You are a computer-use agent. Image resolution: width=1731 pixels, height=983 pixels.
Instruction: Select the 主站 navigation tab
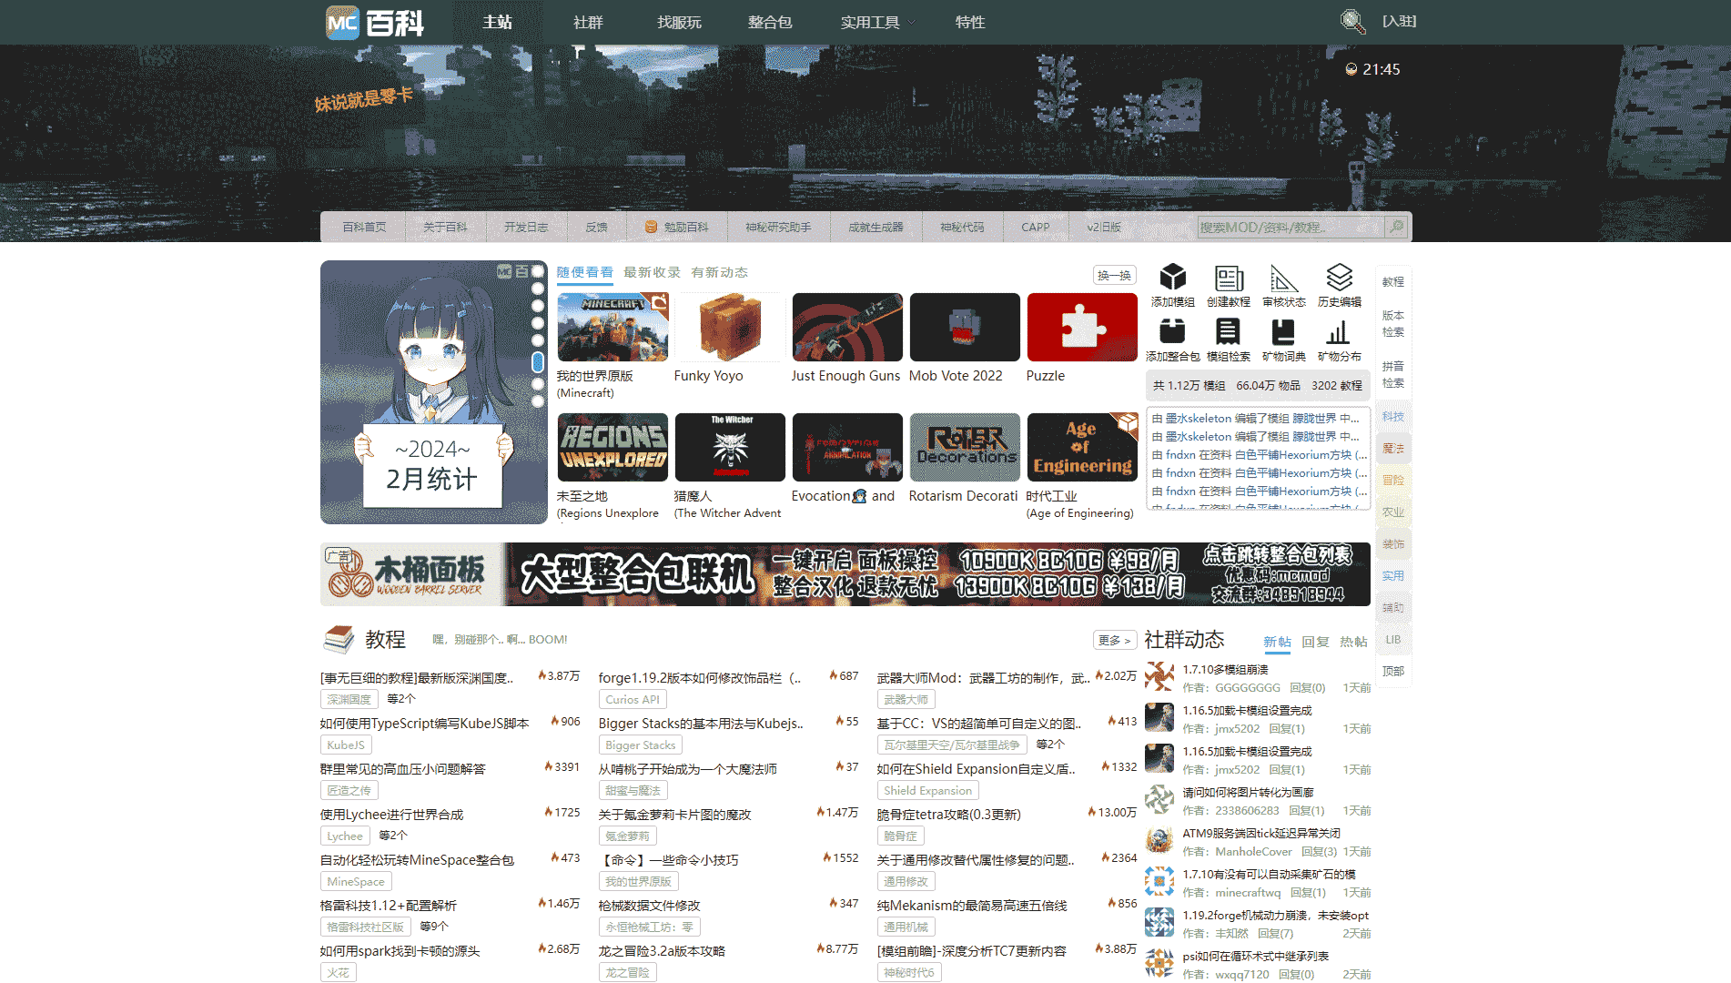(498, 22)
